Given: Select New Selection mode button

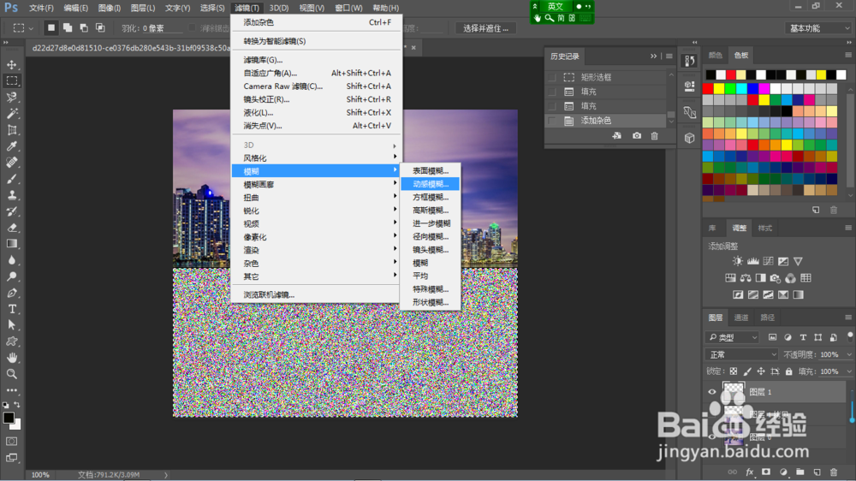Looking at the screenshot, I should click(x=51, y=27).
